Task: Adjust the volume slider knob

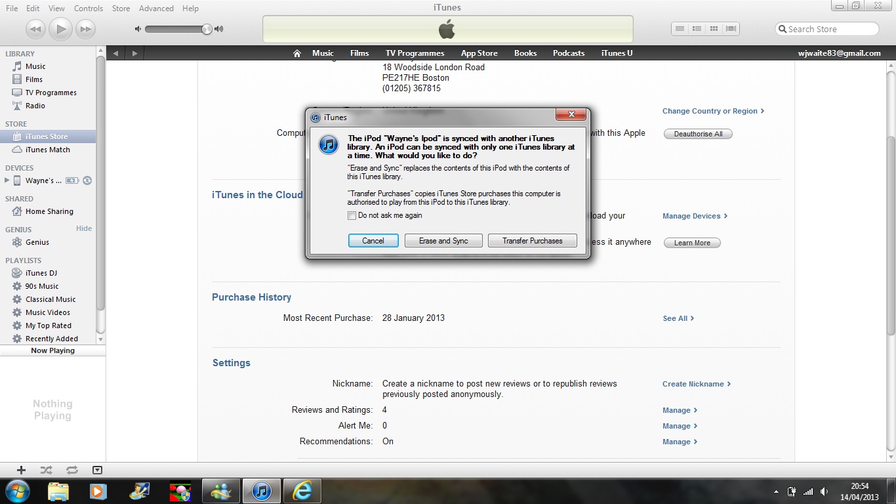Action: click(x=207, y=29)
